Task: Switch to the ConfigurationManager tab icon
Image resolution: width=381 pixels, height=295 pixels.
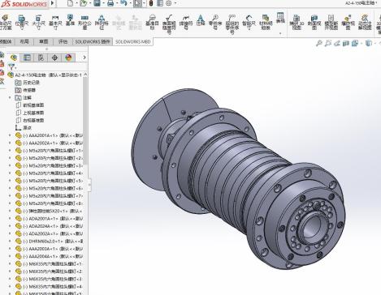Action: pos(41,58)
